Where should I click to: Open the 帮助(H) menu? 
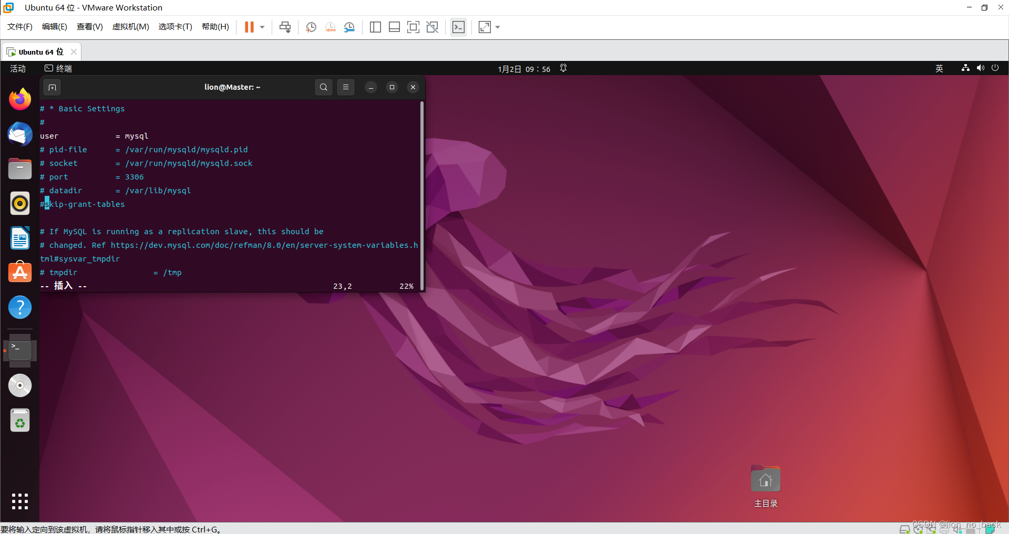pyautogui.click(x=215, y=27)
